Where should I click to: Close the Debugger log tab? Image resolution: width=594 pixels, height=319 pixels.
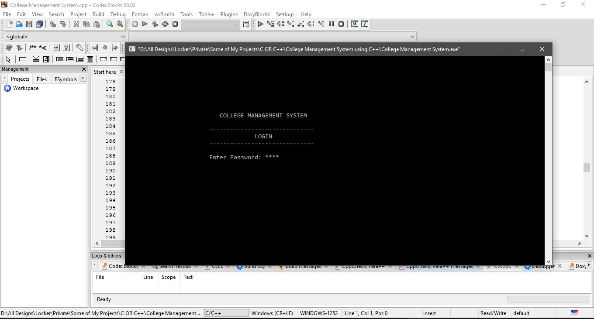(560, 266)
